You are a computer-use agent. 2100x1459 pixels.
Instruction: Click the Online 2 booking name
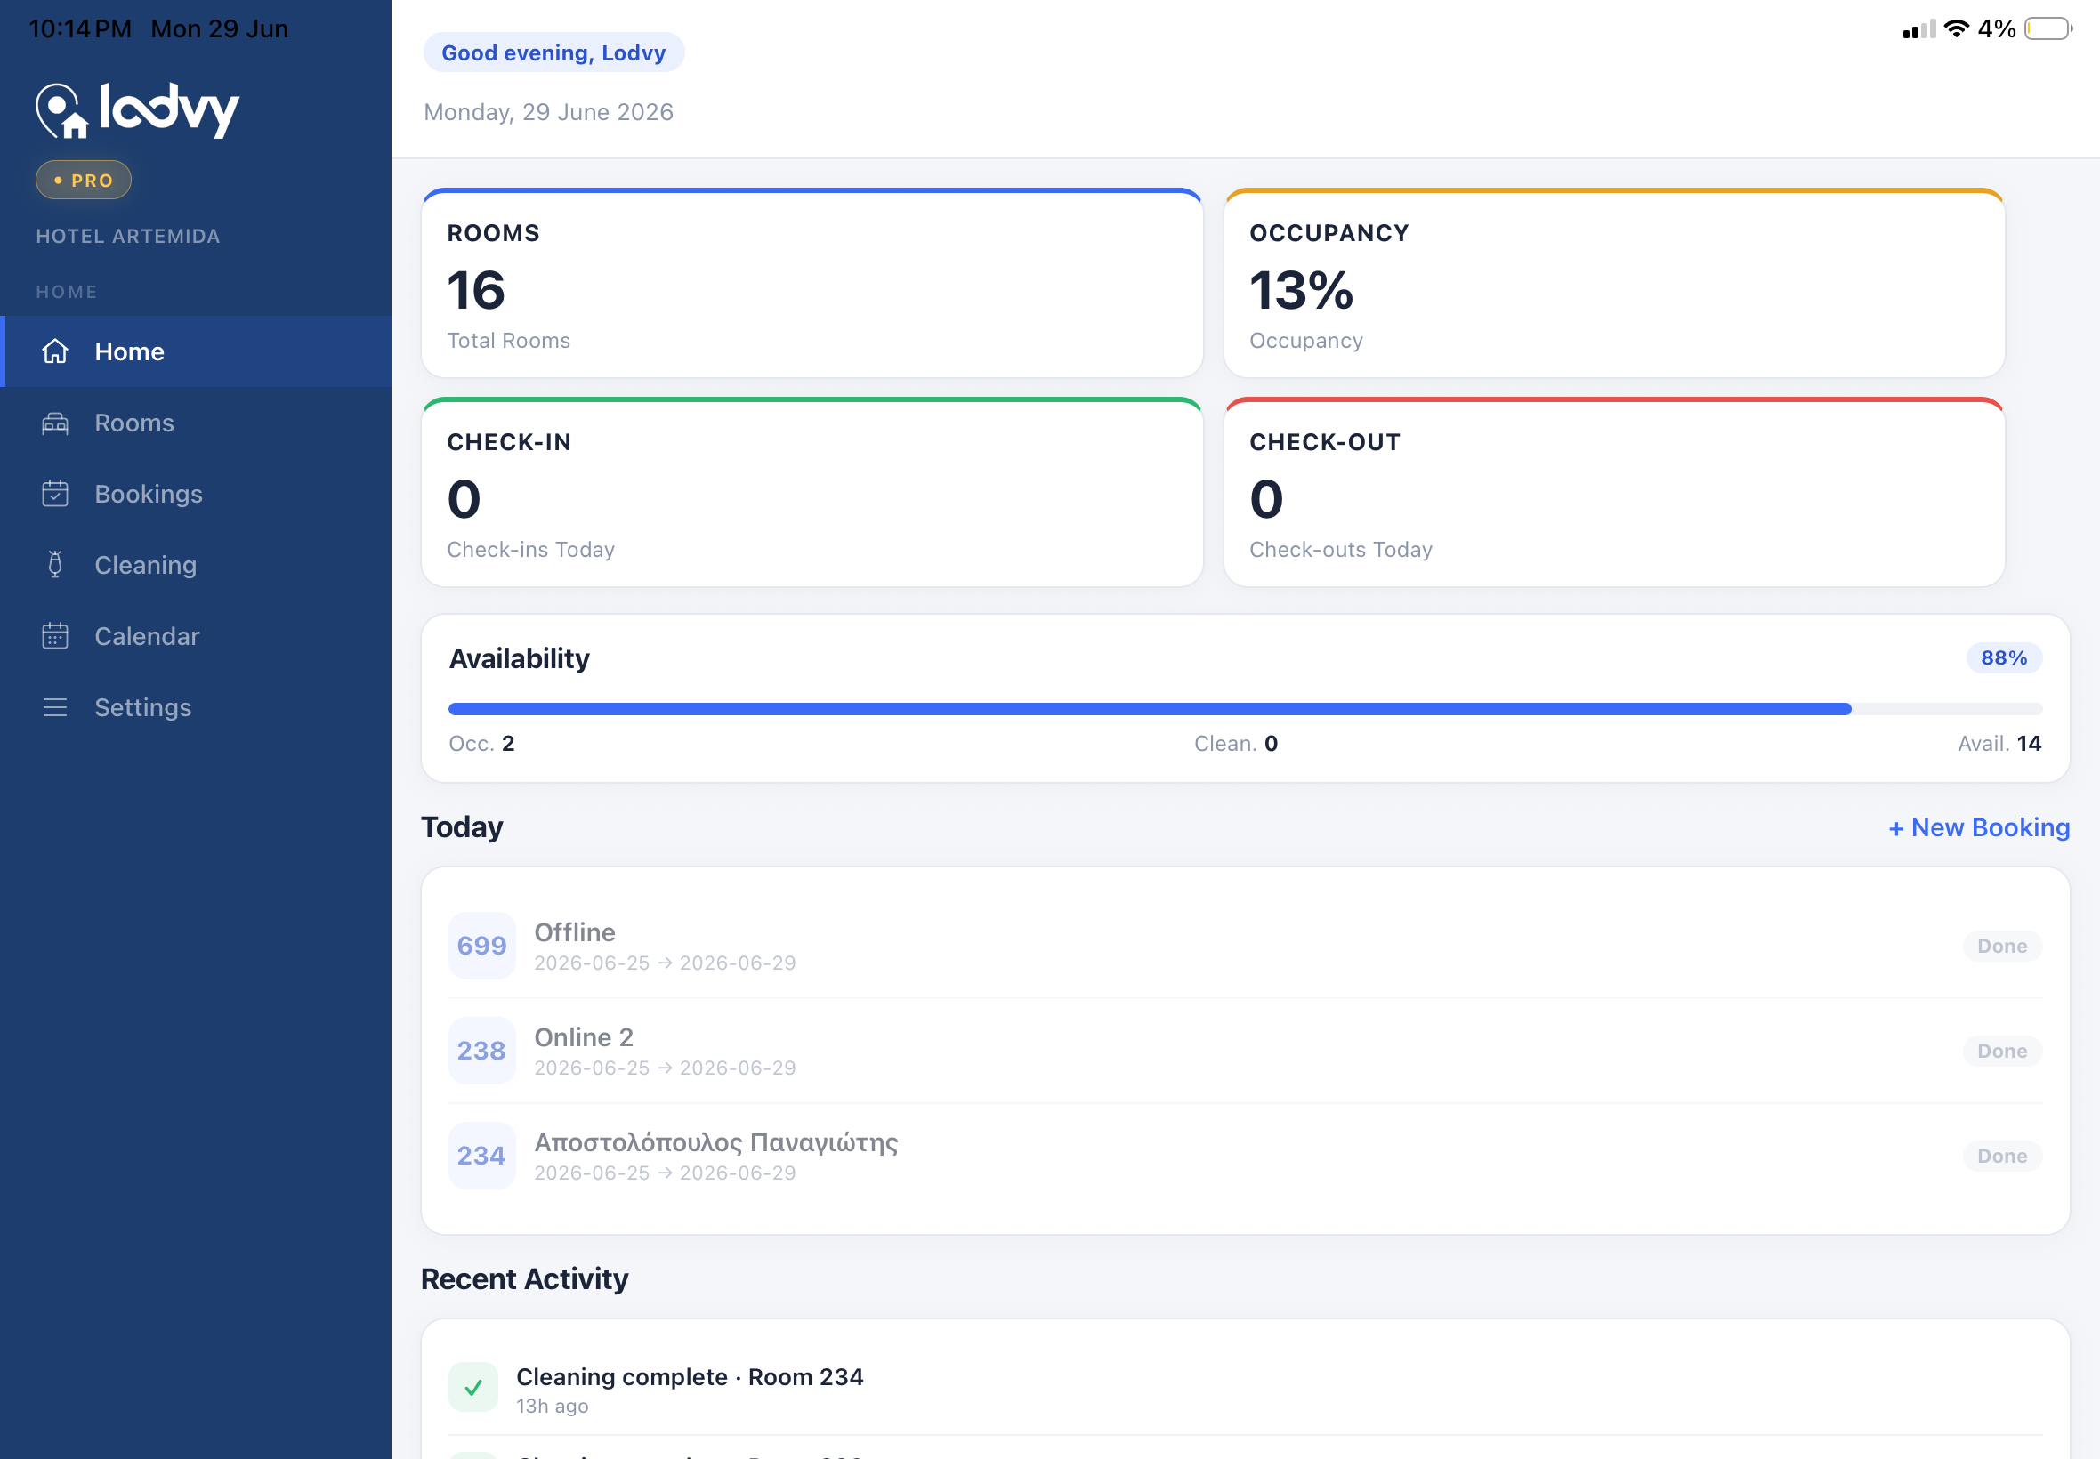coord(585,1037)
